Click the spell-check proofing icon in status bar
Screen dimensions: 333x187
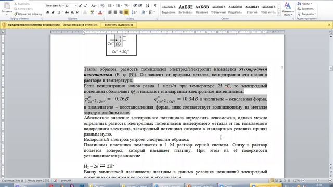point(55,181)
